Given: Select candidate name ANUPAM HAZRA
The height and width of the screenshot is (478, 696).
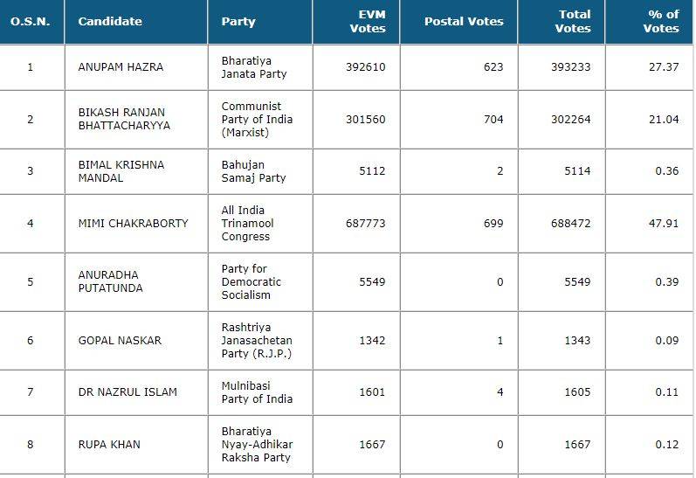Looking at the screenshot, I should click(x=121, y=67).
